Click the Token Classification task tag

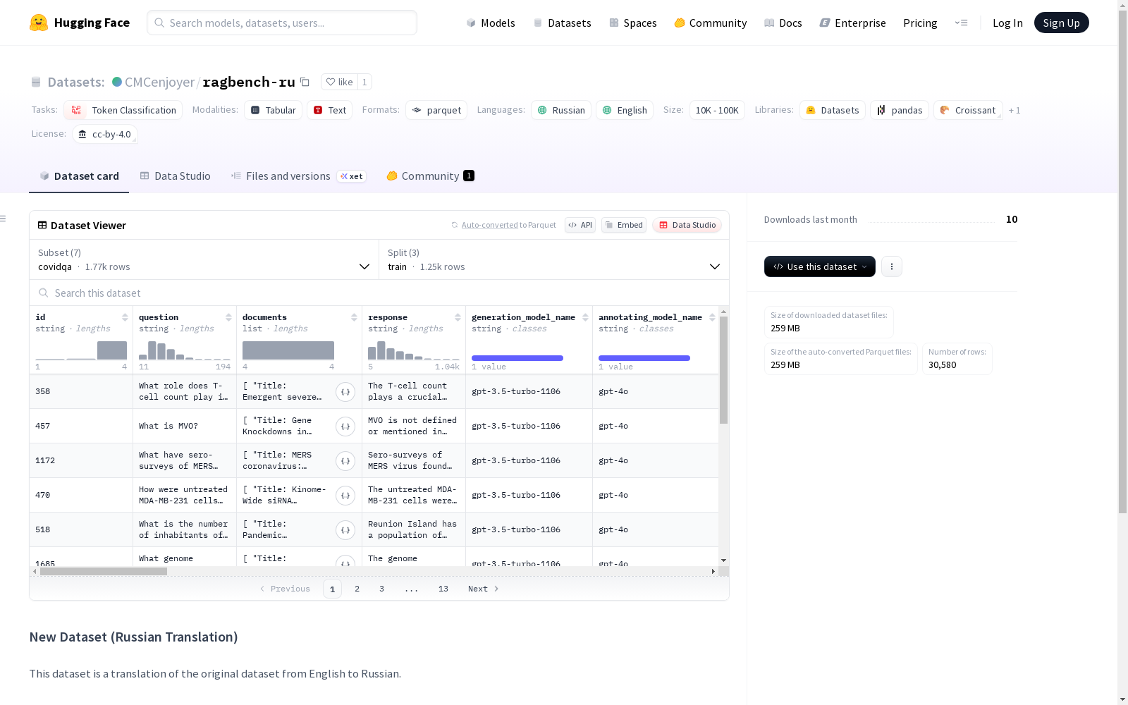pos(123,110)
